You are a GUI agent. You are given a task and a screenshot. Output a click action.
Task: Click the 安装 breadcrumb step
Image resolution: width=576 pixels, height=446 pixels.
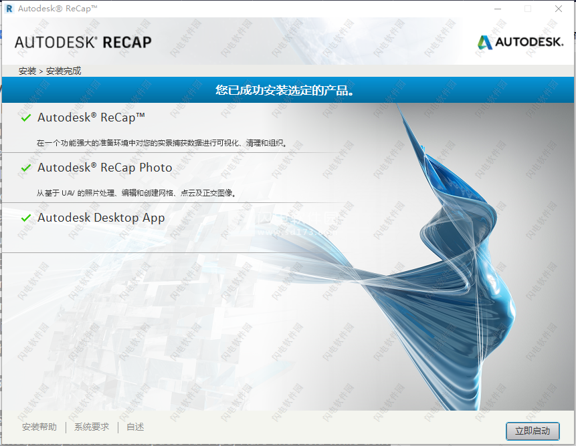pyautogui.click(x=27, y=71)
